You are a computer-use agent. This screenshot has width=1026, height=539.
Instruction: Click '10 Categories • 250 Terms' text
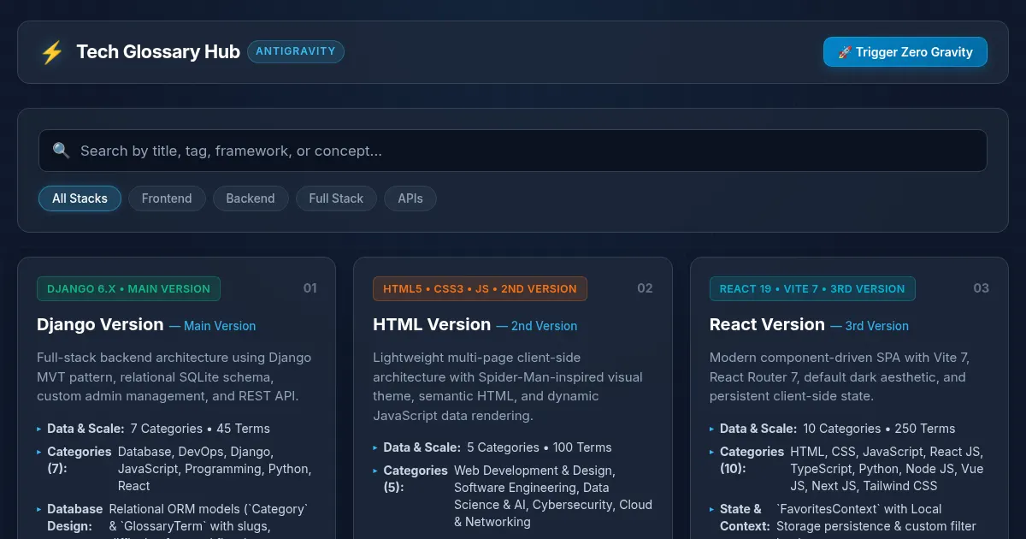coord(879,429)
